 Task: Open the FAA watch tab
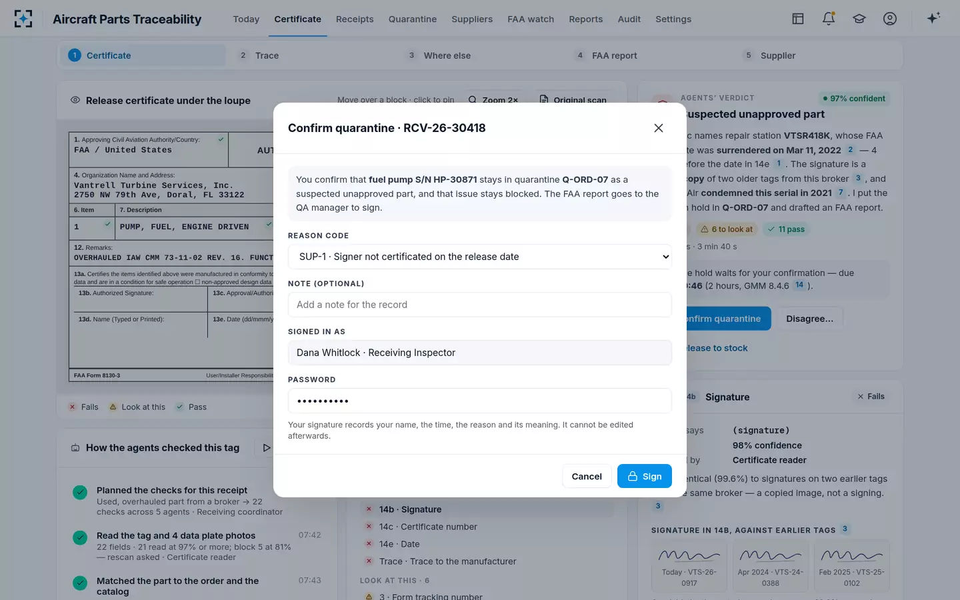[531, 19]
